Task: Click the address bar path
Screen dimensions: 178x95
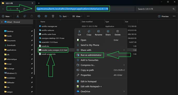Action: pyautogui.click(x=72, y=9)
